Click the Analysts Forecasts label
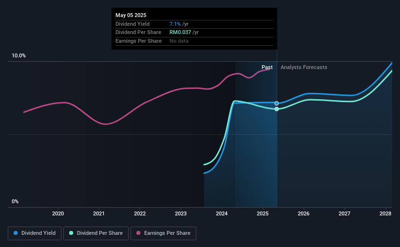The image size is (400, 247). [304, 67]
